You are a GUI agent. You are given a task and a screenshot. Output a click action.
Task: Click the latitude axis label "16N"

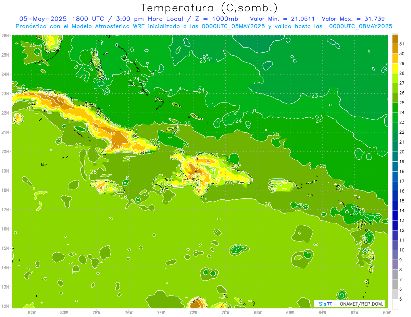tap(5, 229)
